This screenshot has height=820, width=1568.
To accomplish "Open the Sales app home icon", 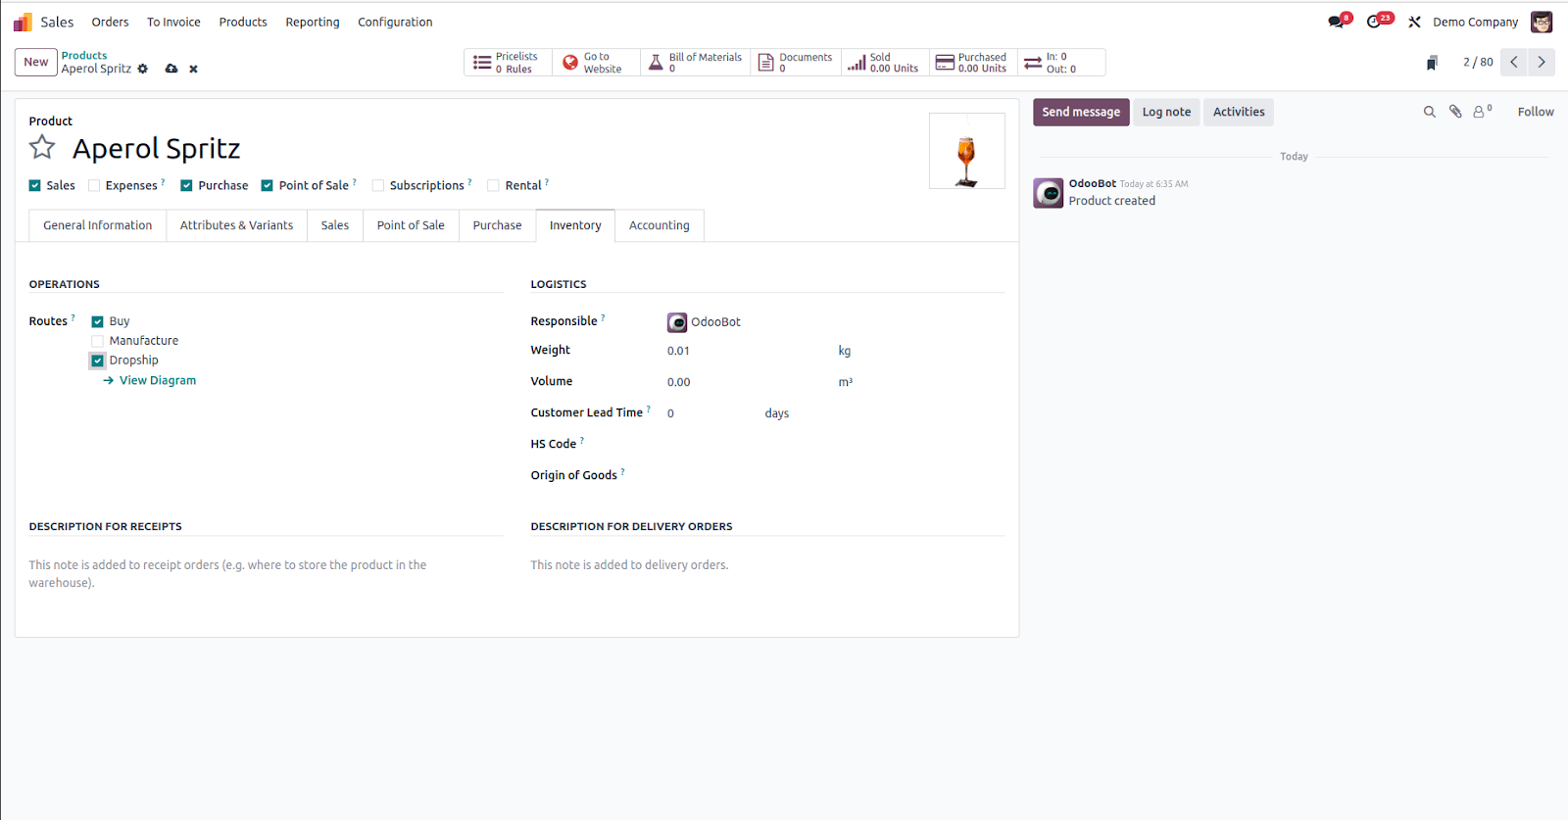I will pos(23,22).
